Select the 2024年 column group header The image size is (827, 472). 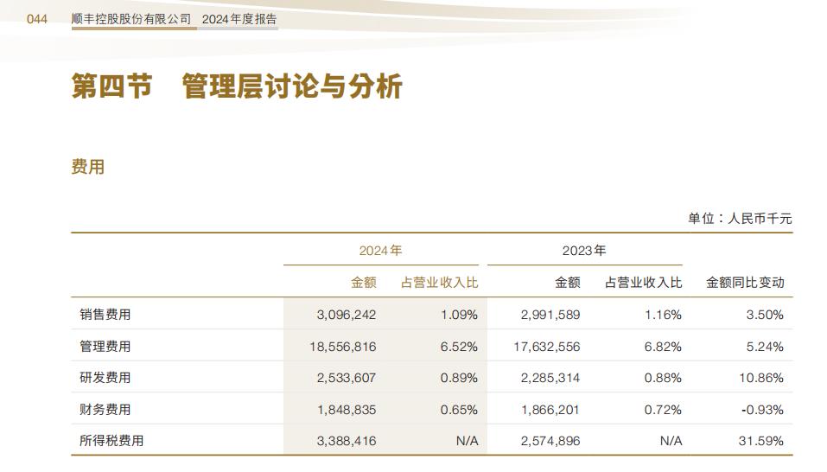pyautogui.click(x=380, y=251)
